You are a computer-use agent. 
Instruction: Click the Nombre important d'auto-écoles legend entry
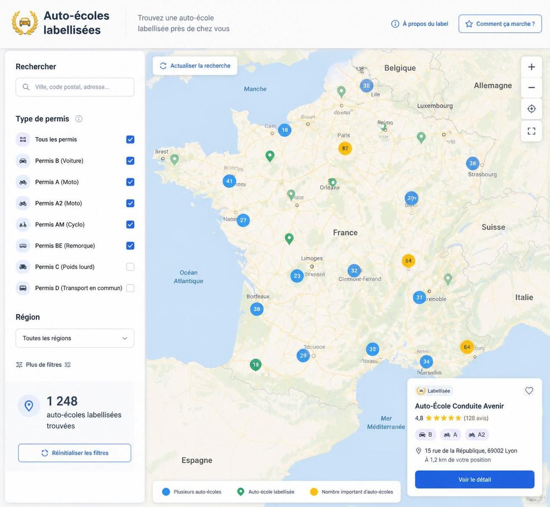point(352,492)
